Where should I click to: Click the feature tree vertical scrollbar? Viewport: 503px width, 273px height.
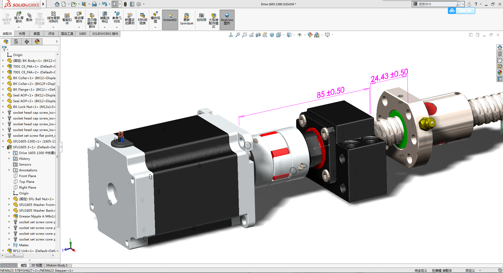58,157
